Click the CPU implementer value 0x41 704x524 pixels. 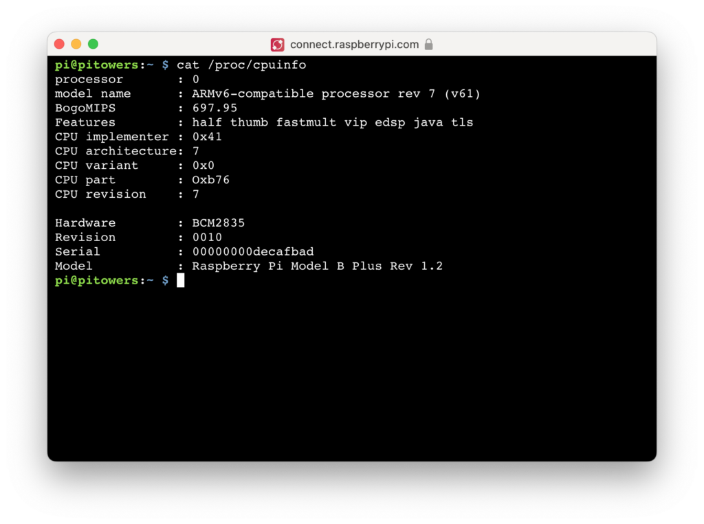[207, 137]
